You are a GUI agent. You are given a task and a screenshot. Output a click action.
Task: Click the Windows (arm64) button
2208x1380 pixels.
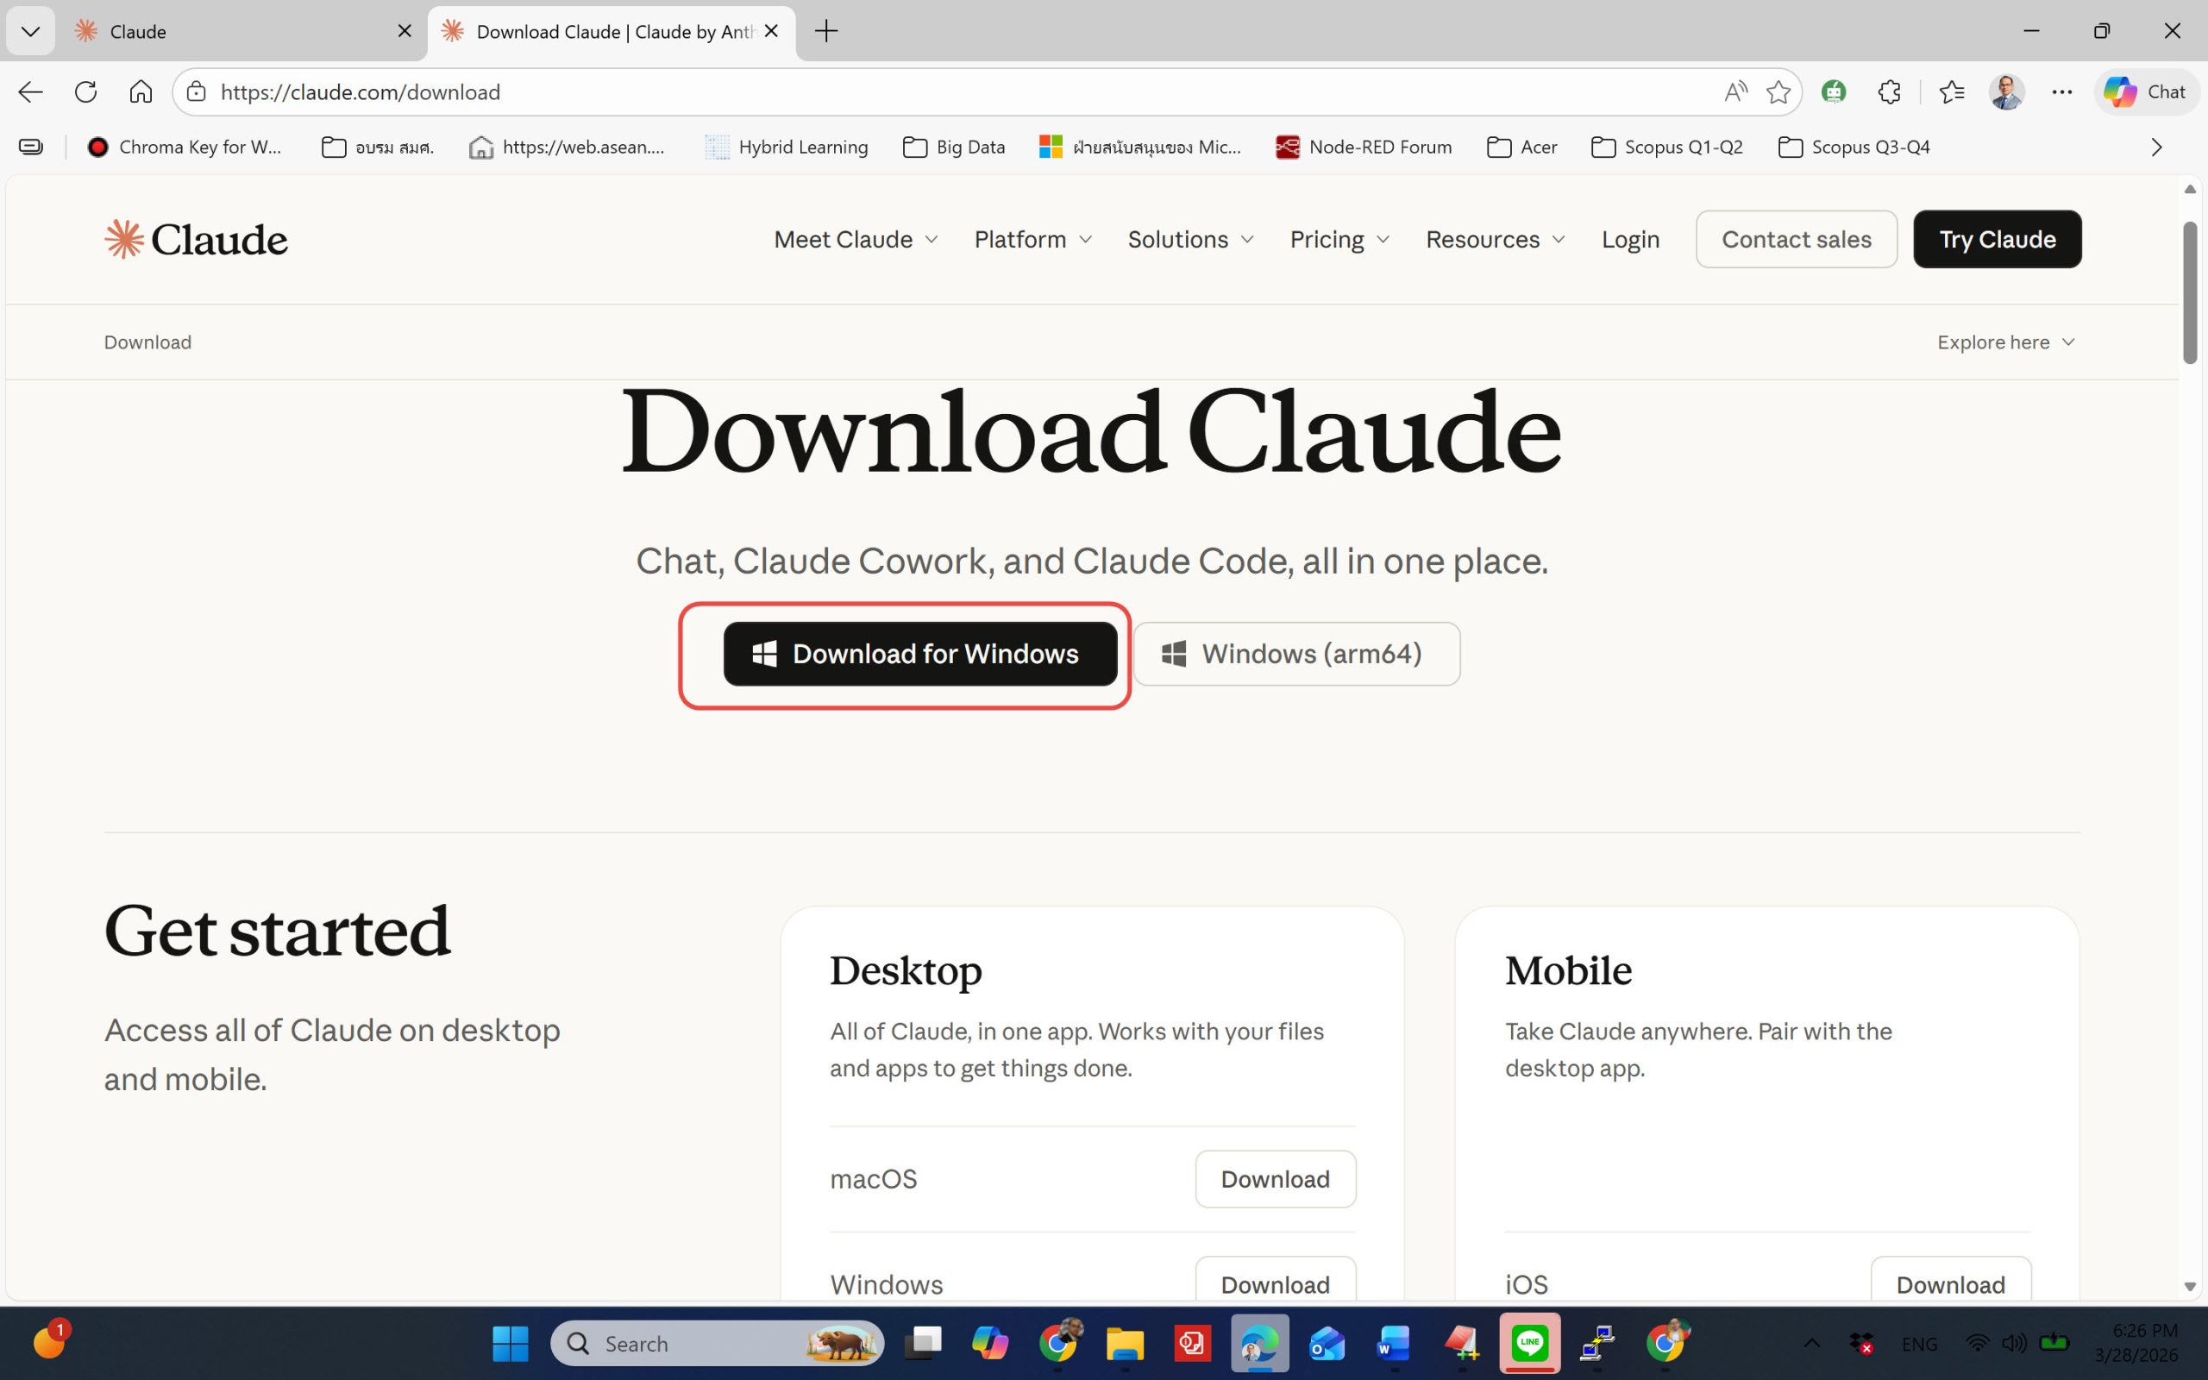(x=1295, y=654)
